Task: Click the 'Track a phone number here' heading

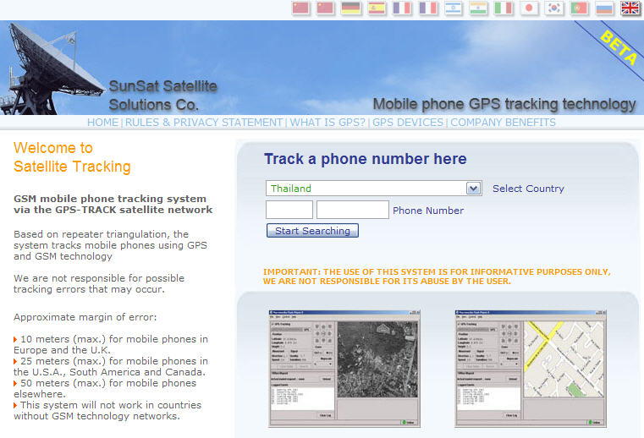Action: click(365, 159)
